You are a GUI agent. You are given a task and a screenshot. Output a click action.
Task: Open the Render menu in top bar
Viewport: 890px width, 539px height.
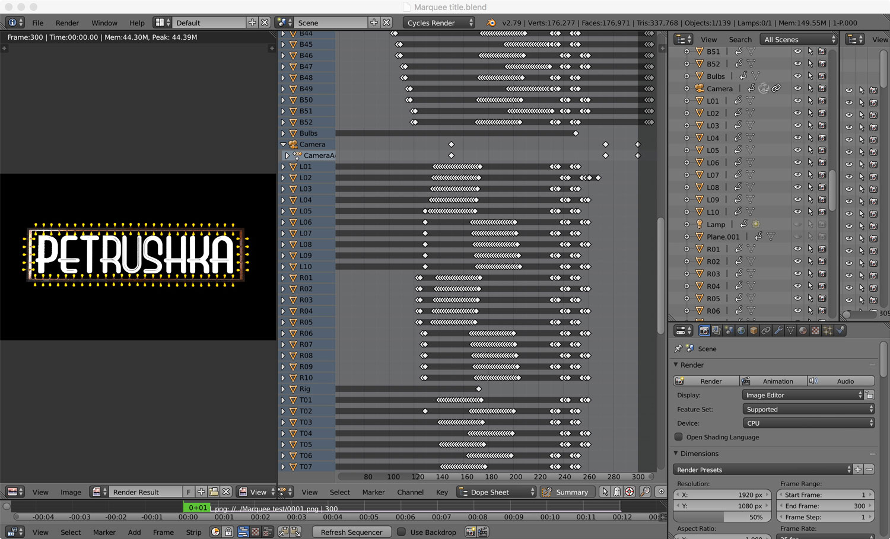67,23
